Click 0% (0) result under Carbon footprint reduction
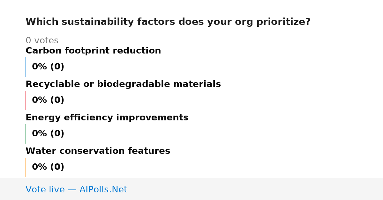383x200 pixels. (x=48, y=67)
